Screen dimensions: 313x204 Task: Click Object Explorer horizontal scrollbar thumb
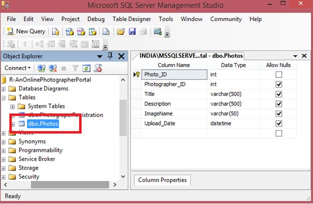pos(70,184)
